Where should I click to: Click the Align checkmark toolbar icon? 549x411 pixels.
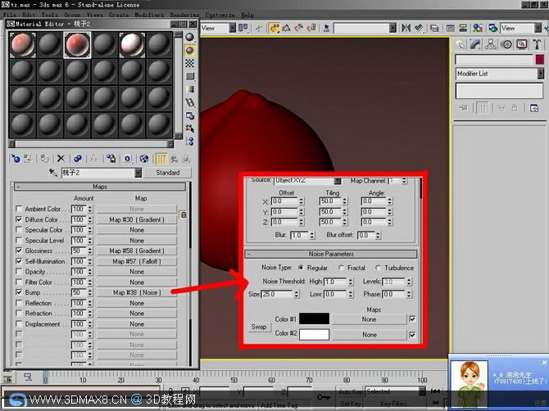419,28
